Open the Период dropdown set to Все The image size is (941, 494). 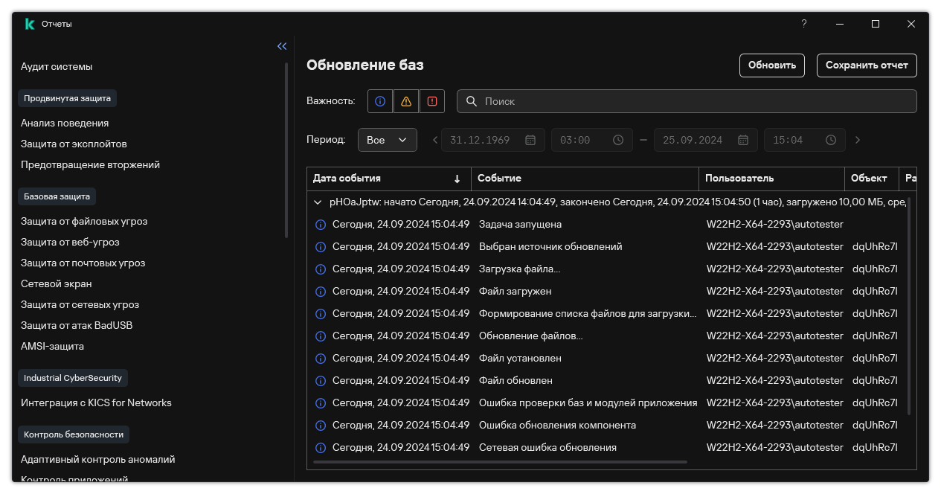(388, 140)
